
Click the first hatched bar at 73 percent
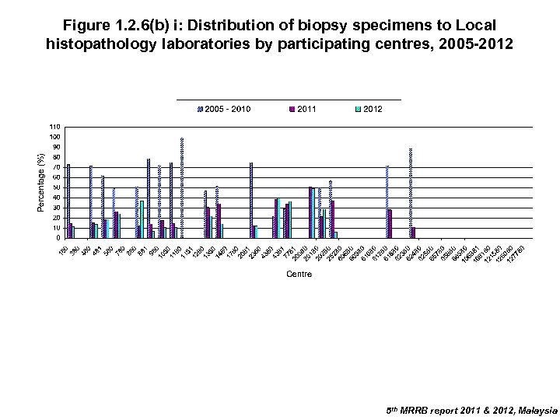(x=68, y=201)
